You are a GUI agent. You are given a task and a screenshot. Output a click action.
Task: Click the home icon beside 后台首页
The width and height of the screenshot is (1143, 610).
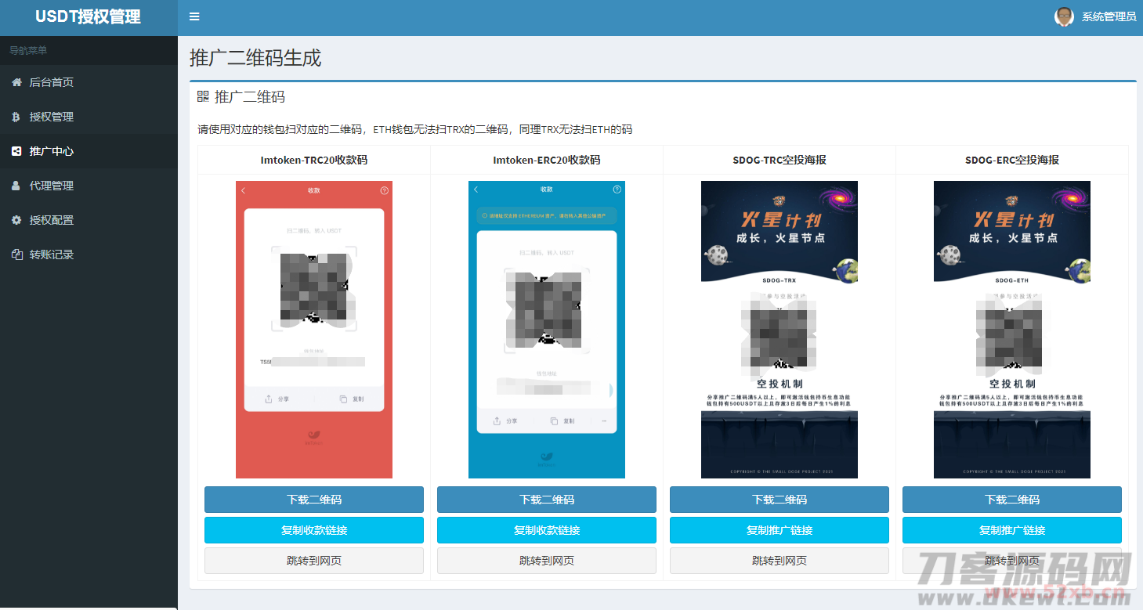click(x=16, y=81)
